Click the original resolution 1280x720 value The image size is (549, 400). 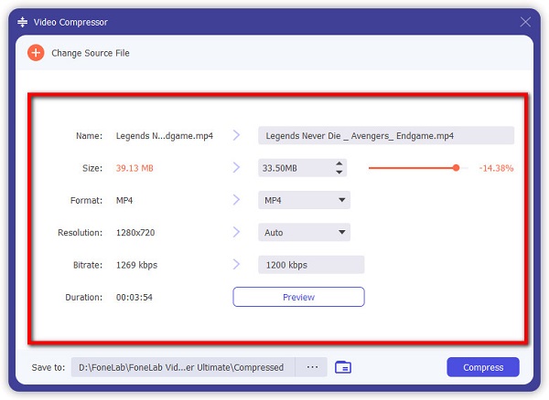[135, 233]
